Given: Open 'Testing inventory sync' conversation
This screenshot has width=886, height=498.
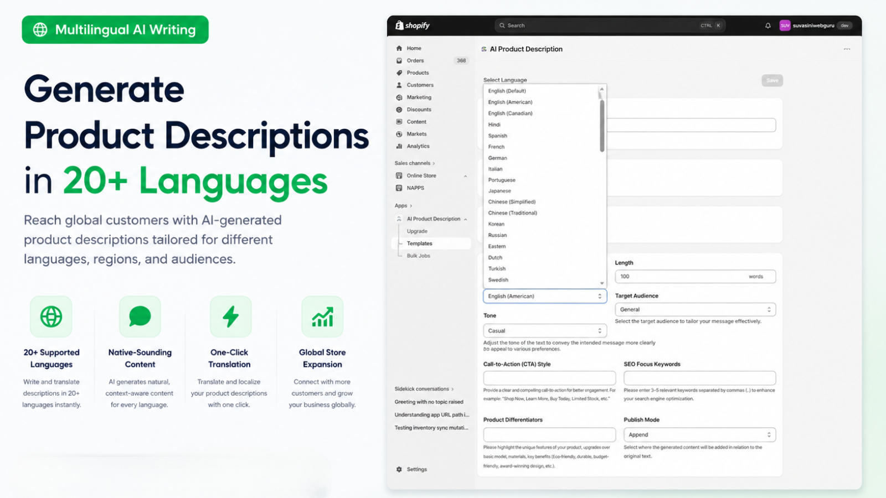Looking at the screenshot, I should [x=431, y=428].
